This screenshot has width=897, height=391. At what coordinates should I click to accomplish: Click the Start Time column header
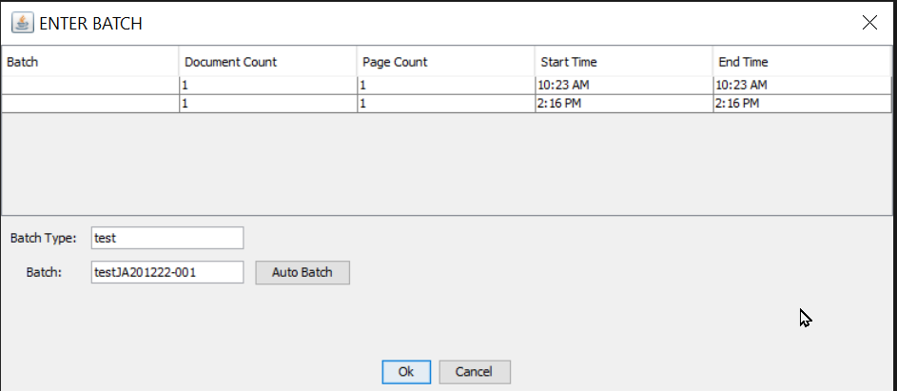coord(623,62)
